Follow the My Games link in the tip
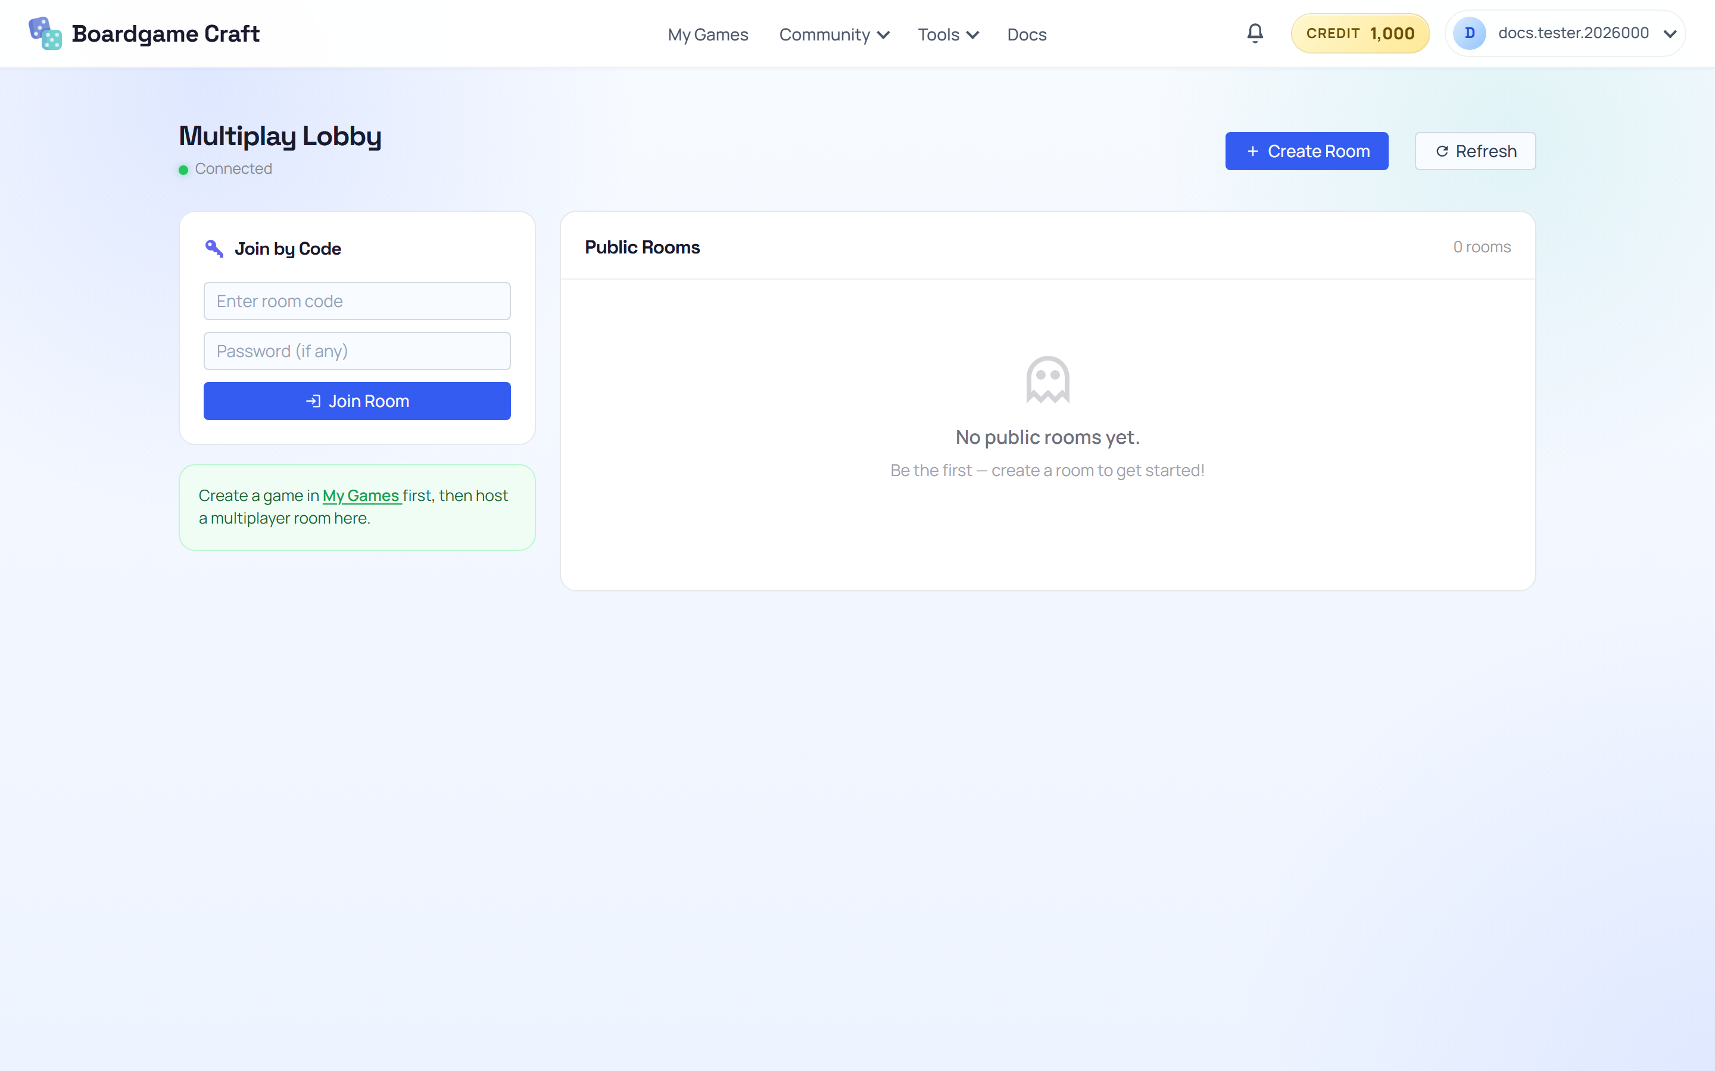This screenshot has height=1071, width=1715. coord(361,496)
